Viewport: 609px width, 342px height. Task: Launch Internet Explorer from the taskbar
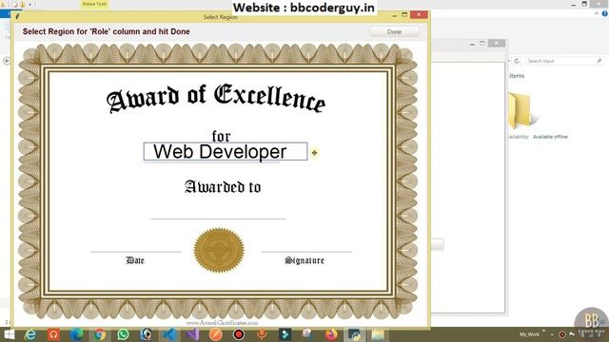(x=30, y=334)
